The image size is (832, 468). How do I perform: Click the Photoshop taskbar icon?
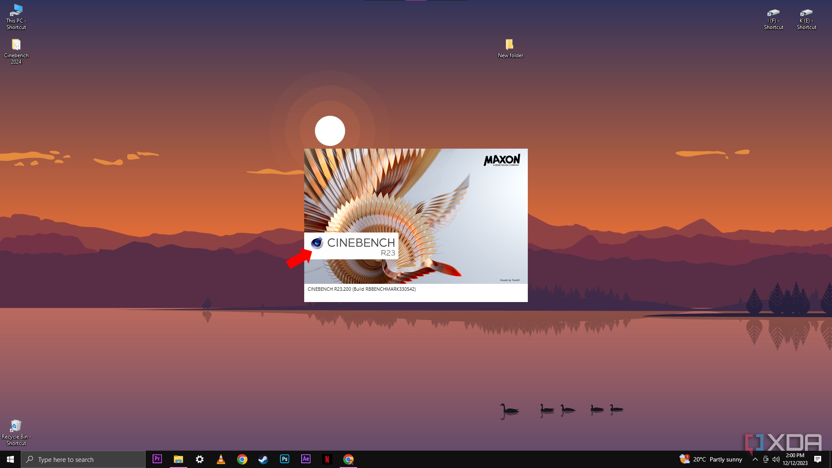pyautogui.click(x=285, y=459)
